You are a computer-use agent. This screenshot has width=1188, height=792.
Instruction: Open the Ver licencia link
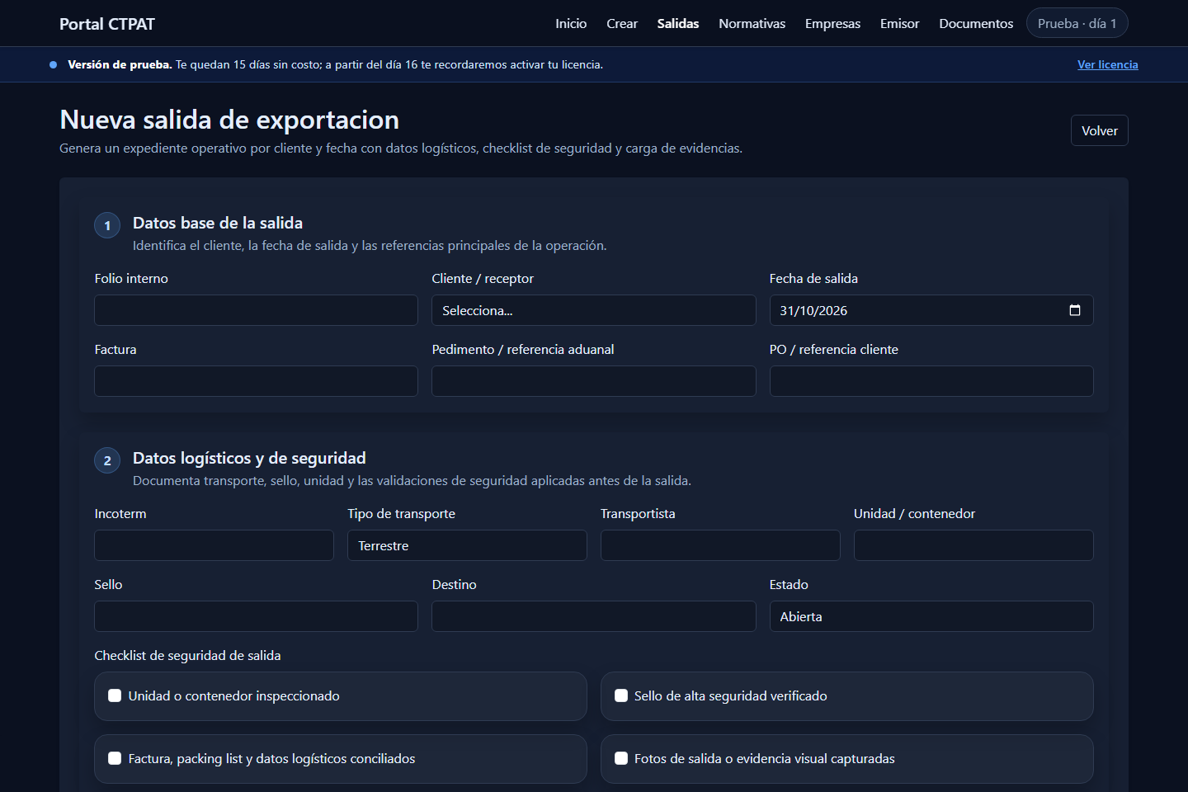(1108, 64)
